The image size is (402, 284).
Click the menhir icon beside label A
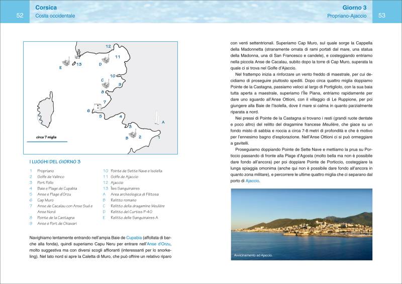pos(157,118)
